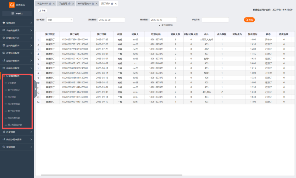
Task: Close the 预订报表 tab
Action: (116, 4)
